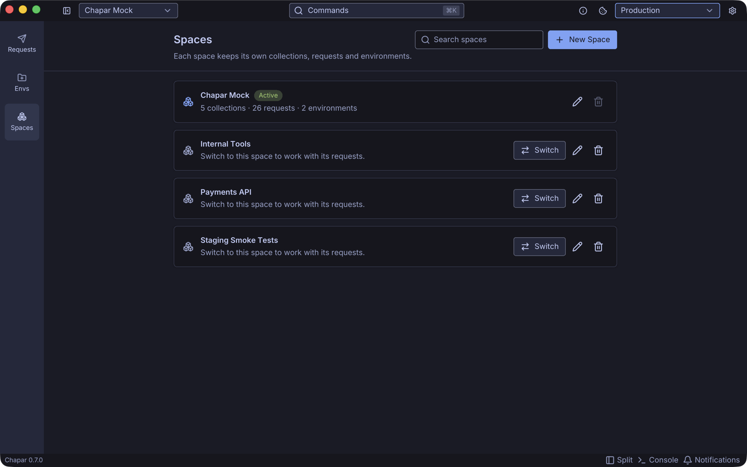747x467 pixels.
Task: Edit the Chapar Mock space
Action: pyautogui.click(x=577, y=102)
